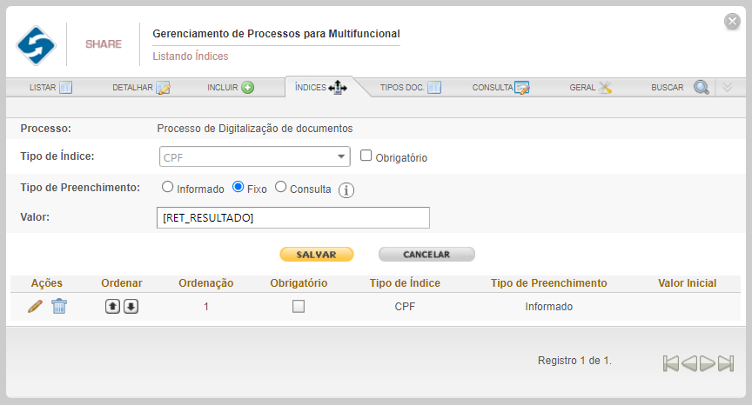The image size is (752, 405).
Task: Click the Salvar button
Action: coord(317,254)
